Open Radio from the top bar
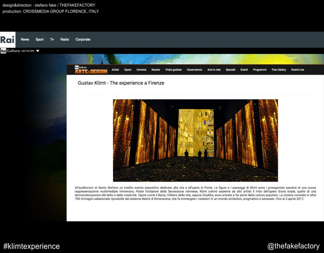324x253 pixels. click(x=65, y=39)
